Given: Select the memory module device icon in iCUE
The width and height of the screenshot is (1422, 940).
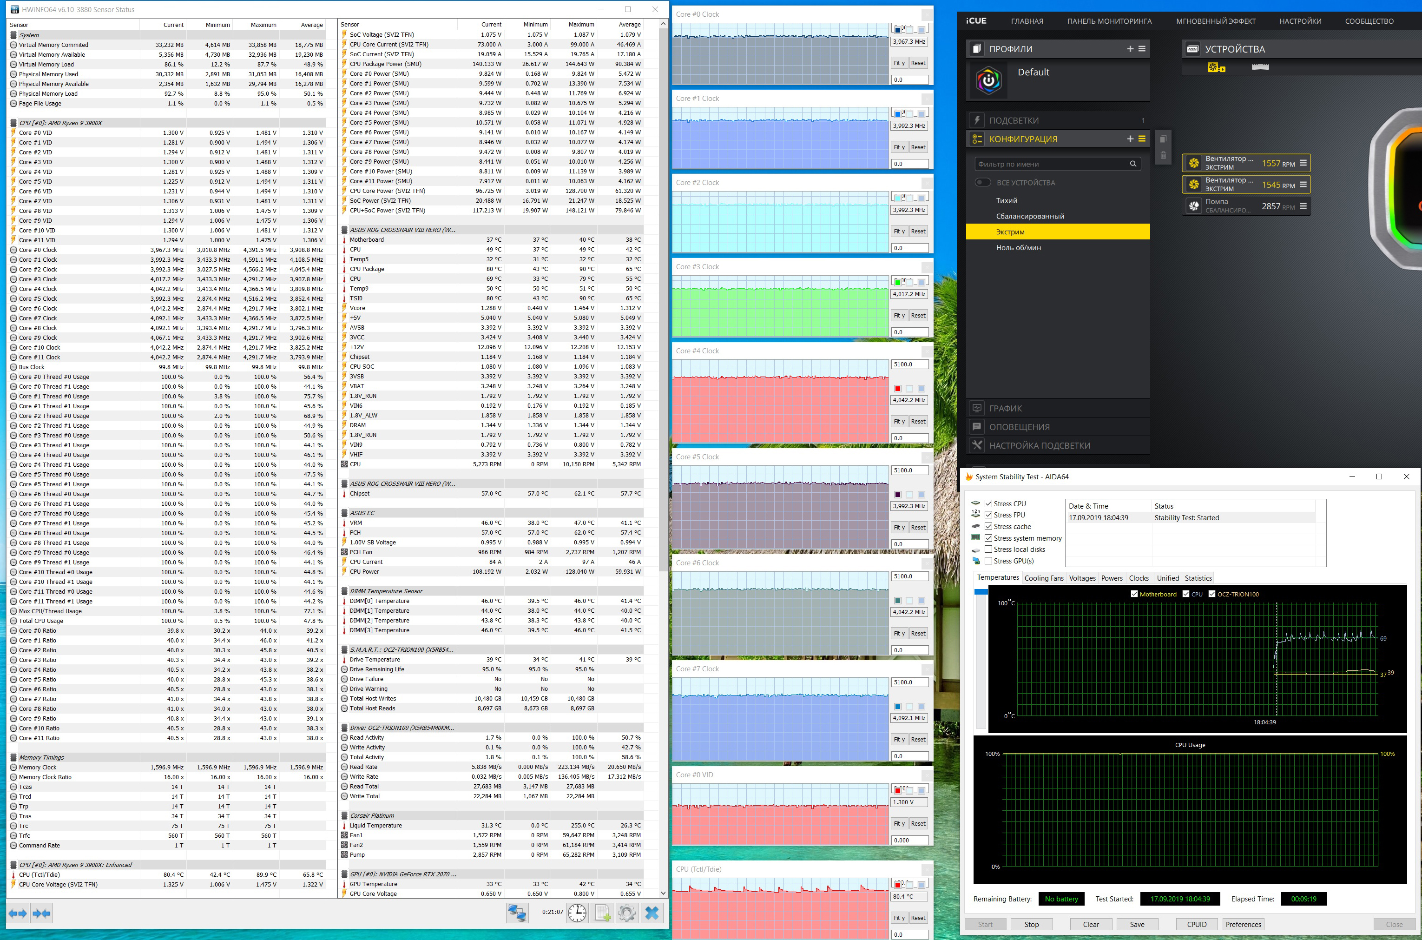Looking at the screenshot, I should [x=1260, y=67].
